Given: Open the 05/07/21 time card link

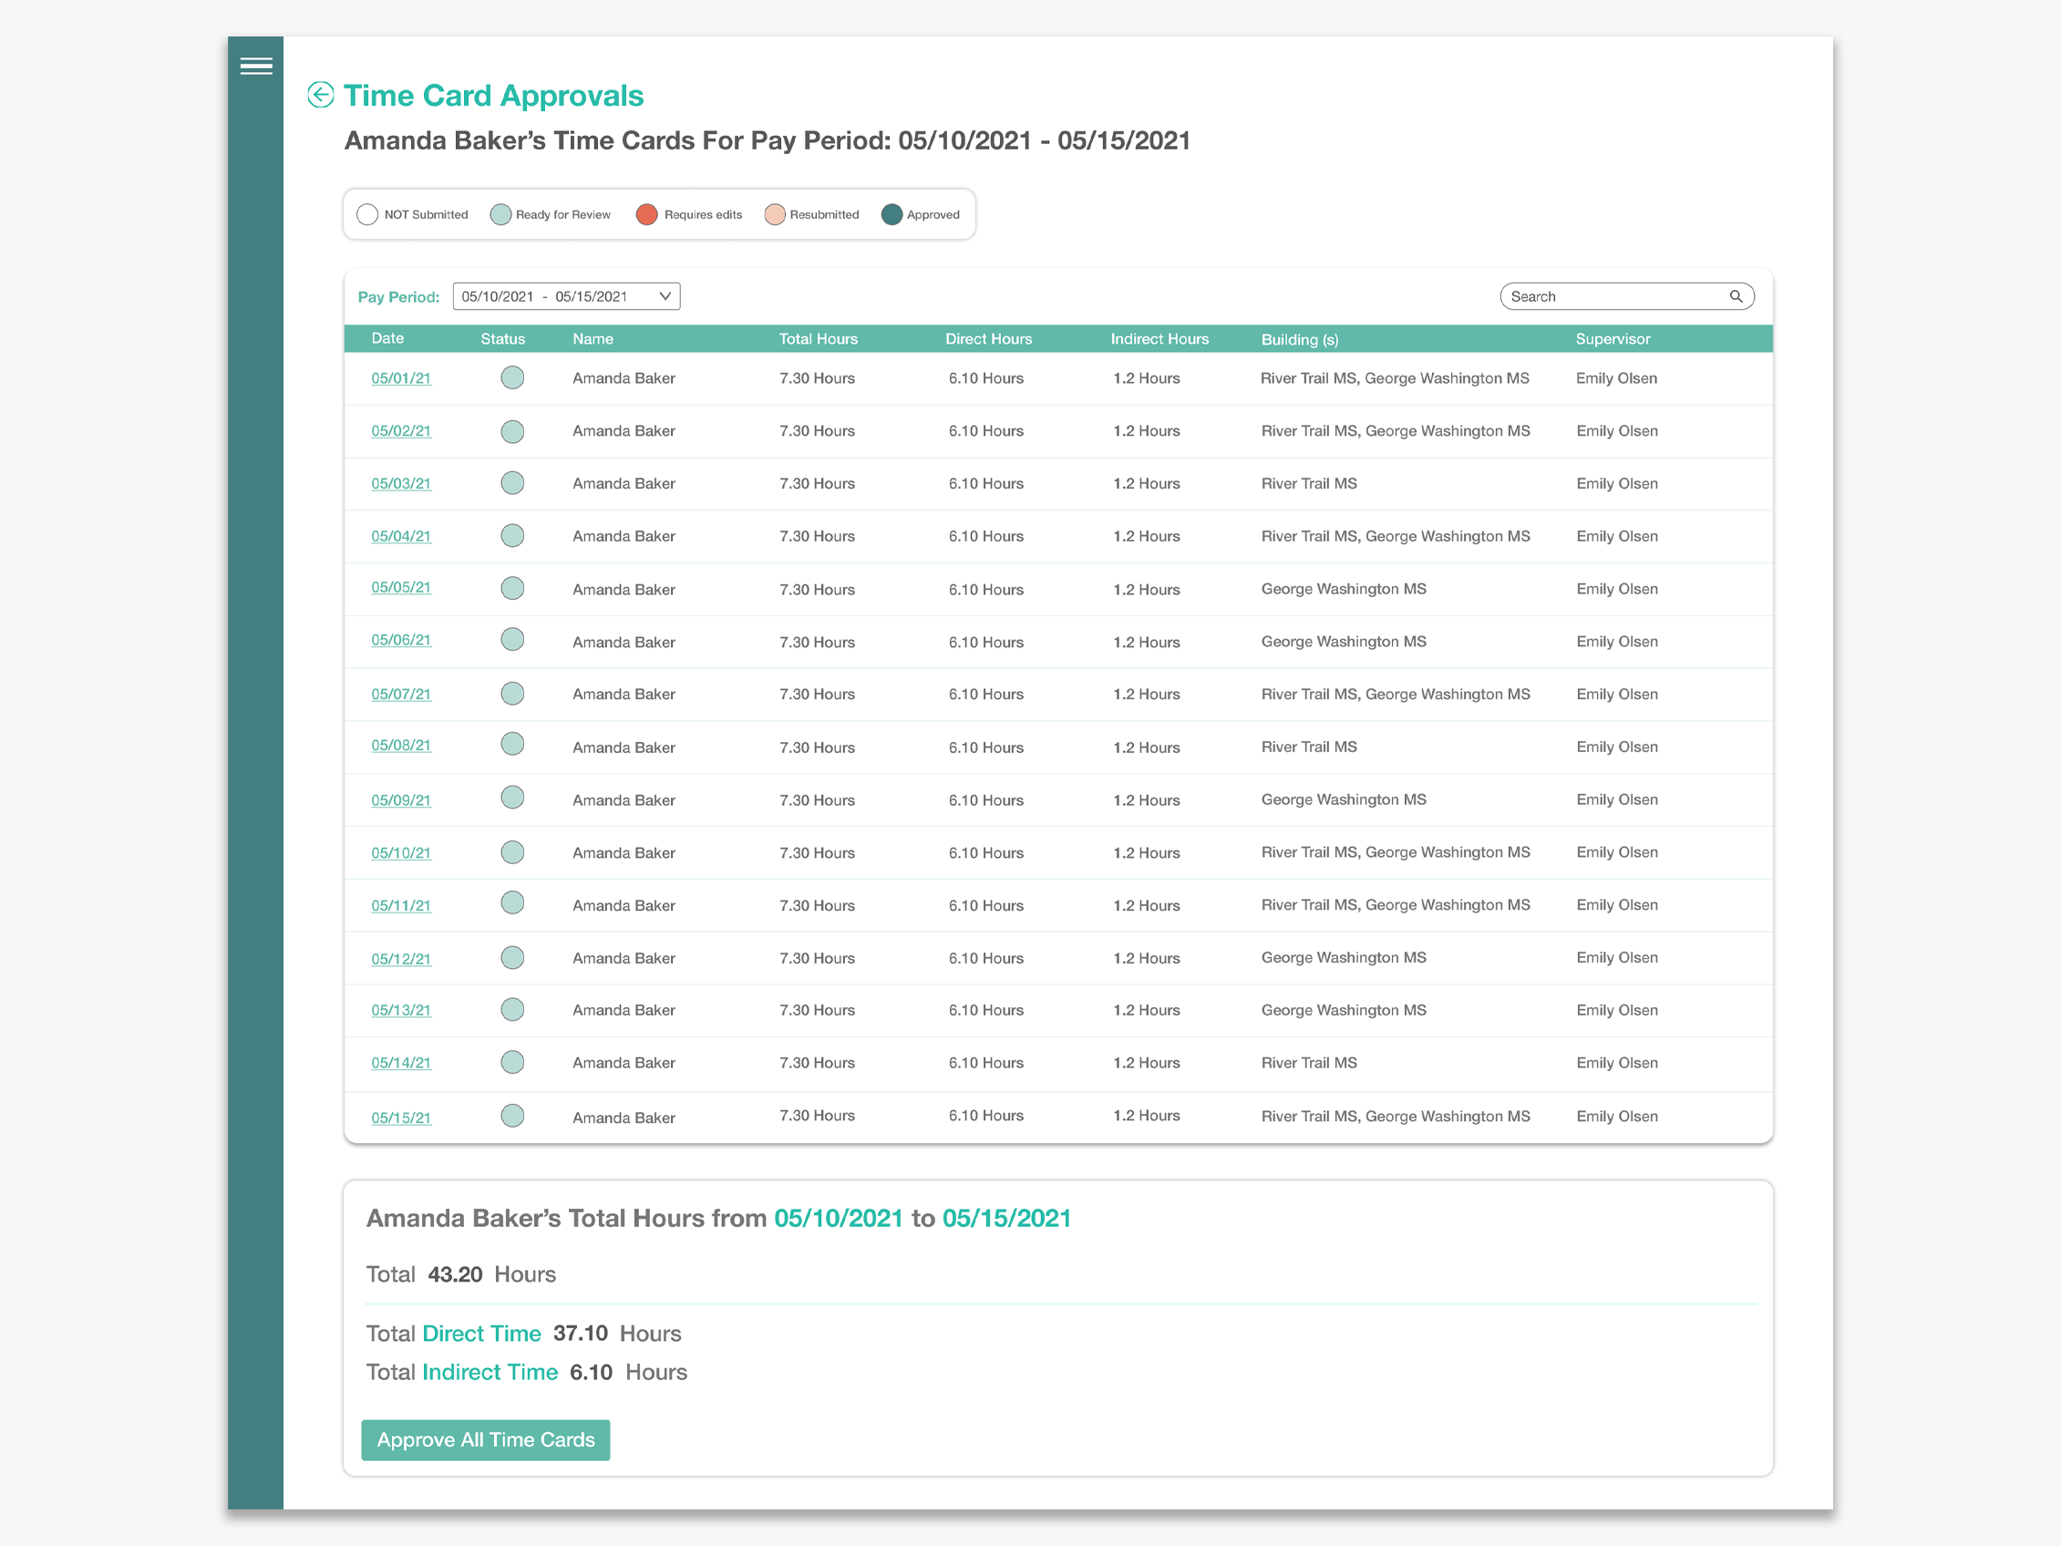Looking at the screenshot, I should [x=402, y=695].
